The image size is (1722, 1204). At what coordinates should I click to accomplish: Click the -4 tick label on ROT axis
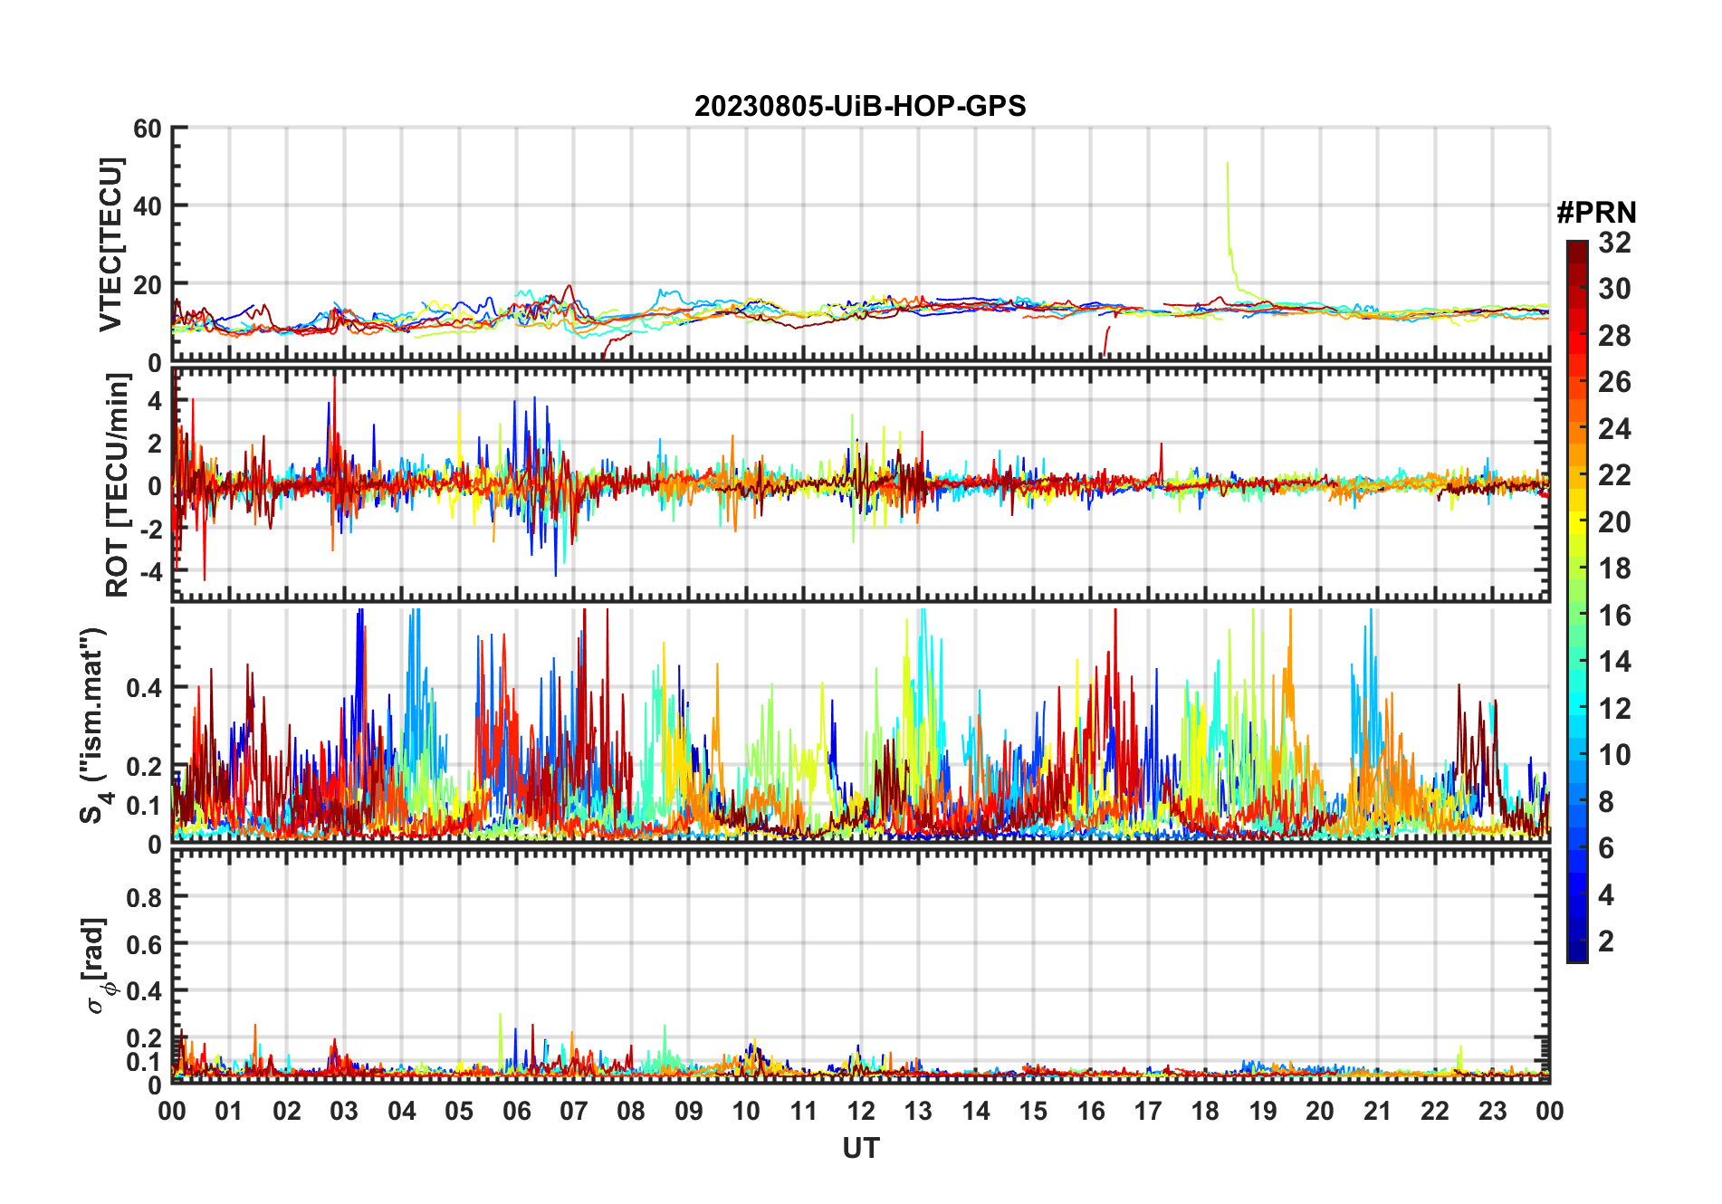click(147, 572)
